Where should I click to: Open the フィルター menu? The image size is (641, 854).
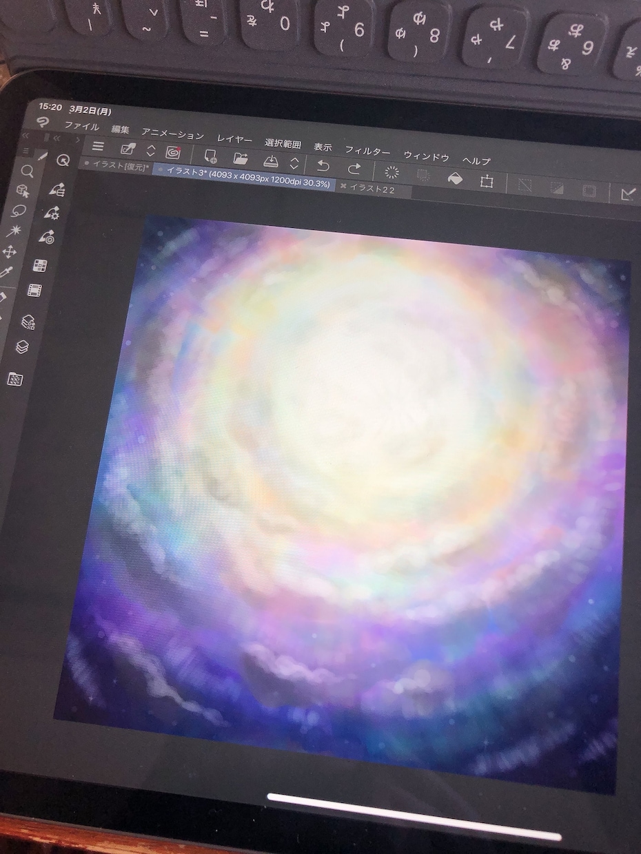(367, 151)
